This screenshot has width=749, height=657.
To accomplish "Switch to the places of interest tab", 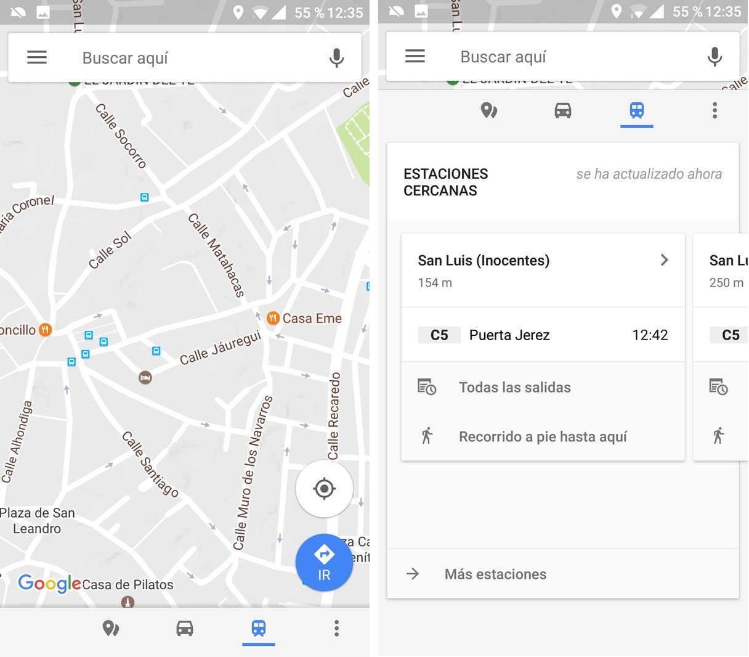I will [x=489, y=111].
